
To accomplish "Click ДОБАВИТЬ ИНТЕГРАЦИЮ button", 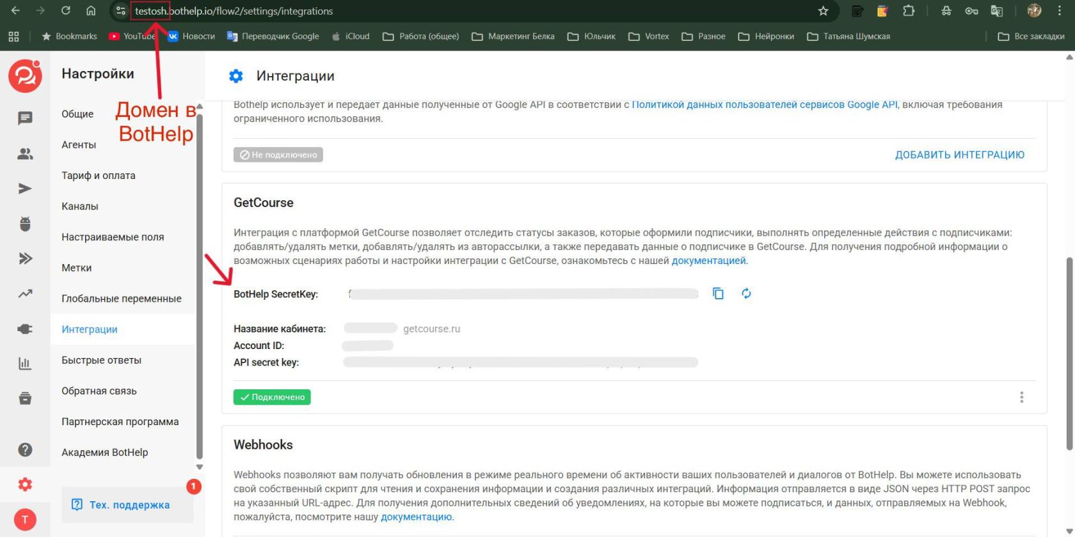I will [959, 155].
